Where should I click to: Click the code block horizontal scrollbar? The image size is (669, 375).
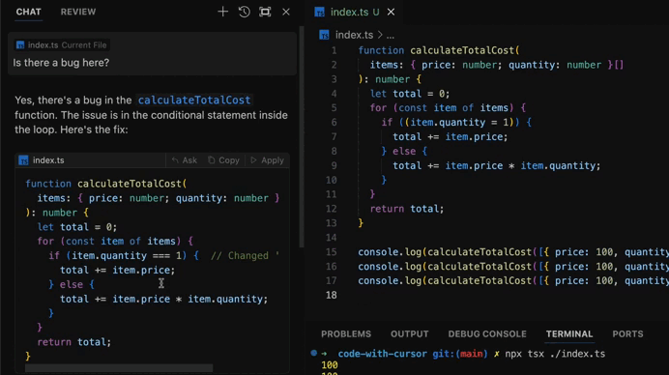119,368
